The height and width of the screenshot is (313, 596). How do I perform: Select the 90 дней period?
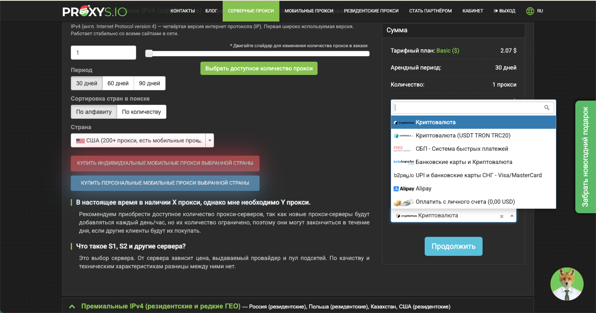pos(150,83)
